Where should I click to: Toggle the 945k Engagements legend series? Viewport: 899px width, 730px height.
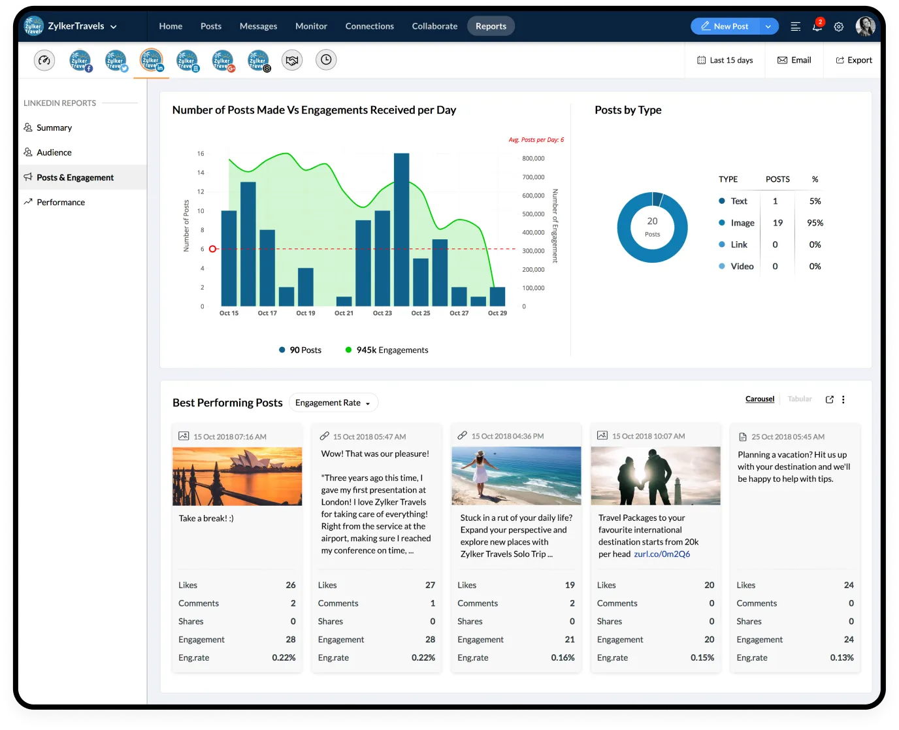point(387,350)
